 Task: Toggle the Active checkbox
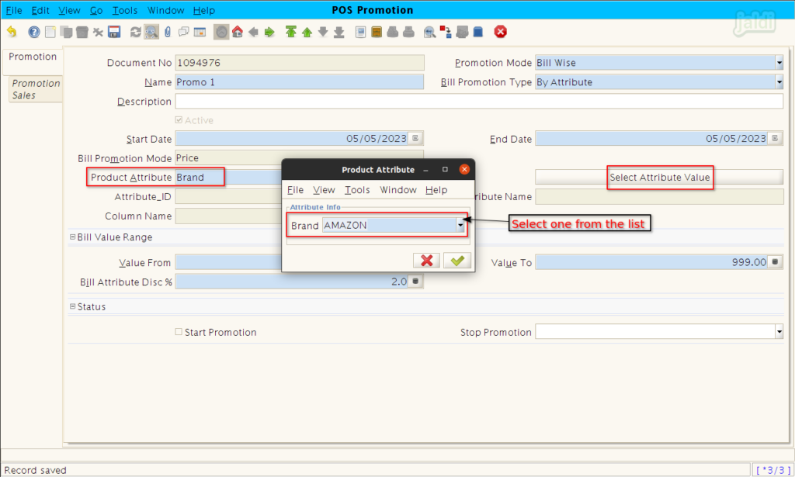coord(179,120)
